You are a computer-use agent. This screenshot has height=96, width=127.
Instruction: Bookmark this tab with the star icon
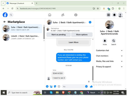(x=98, y=8)
